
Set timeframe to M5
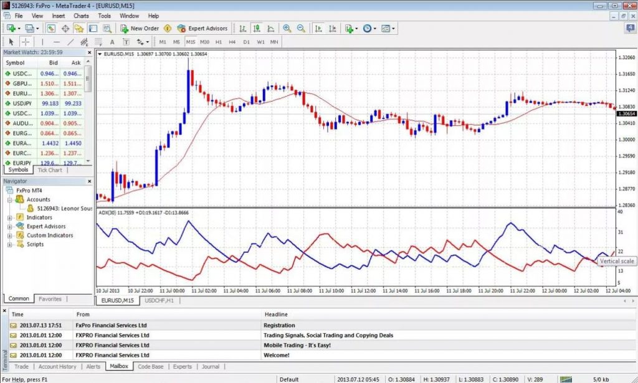tap(176, 42)
